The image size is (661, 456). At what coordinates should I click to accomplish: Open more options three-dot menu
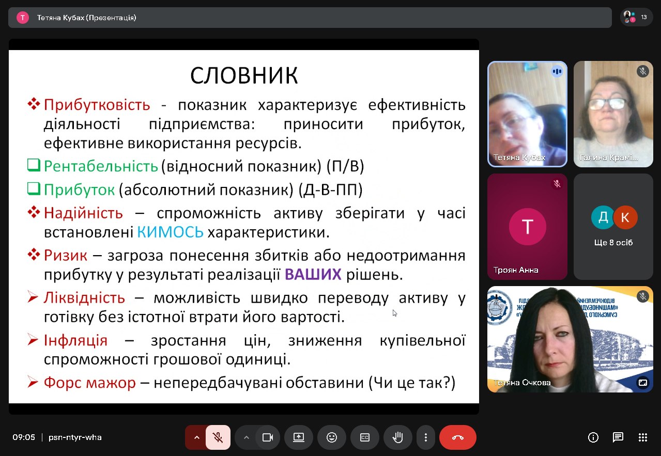tap(426, 437)
